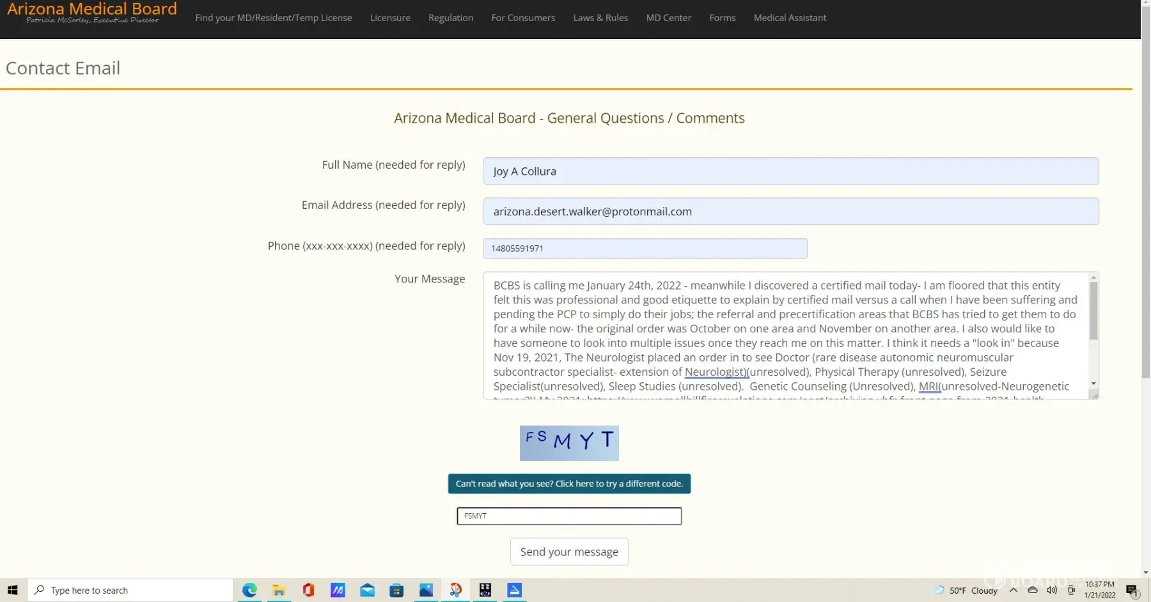Open the notification center icon
This screenshot has width=1151, height=602.
click(x=1132, y=590)
